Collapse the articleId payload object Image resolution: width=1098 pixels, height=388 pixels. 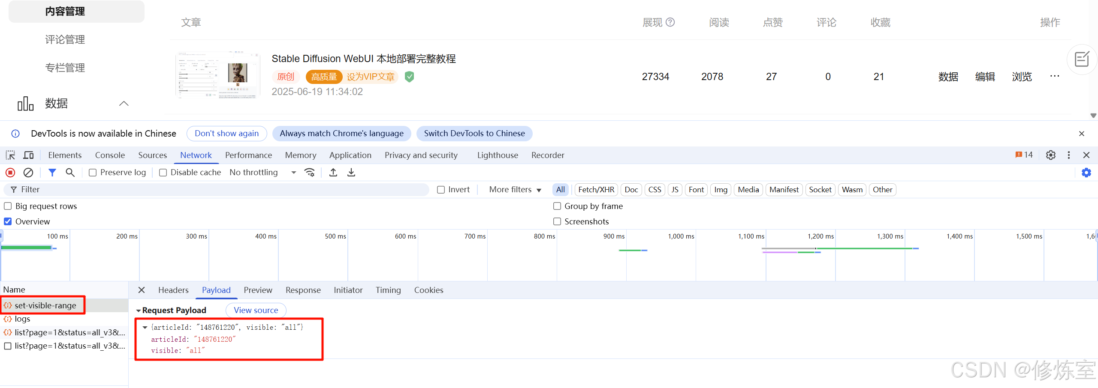point(145,327)
